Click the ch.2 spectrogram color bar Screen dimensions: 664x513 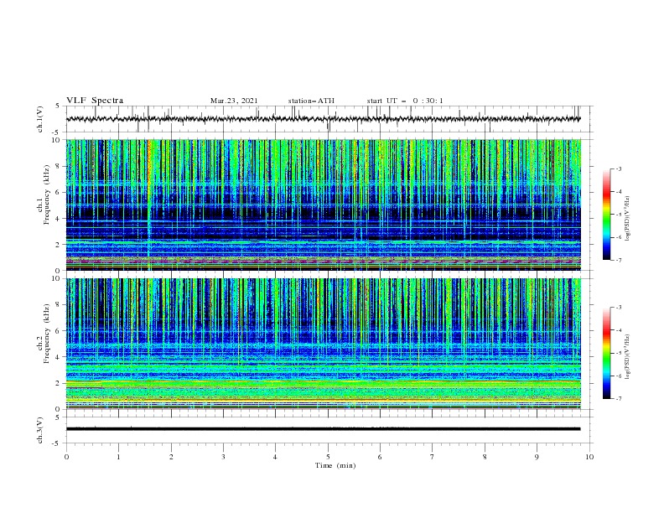(x=606, y=353)
